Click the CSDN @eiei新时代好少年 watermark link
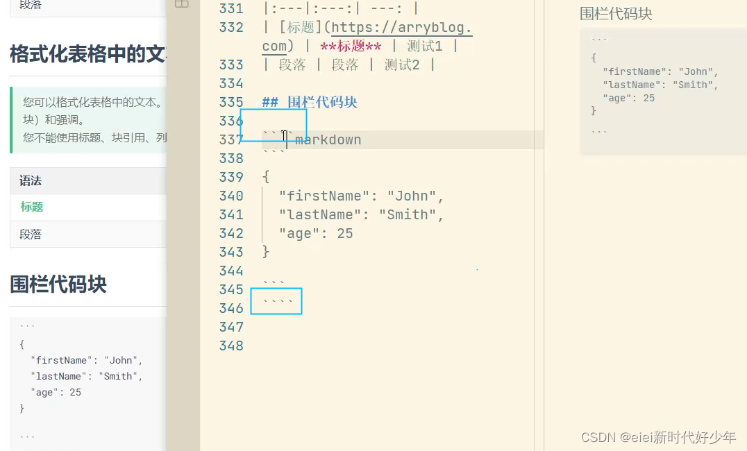This screenshot has height=451, width=747. [658, 437]
